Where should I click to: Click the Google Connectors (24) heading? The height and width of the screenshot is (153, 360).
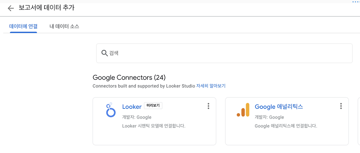tap(129, 77)
